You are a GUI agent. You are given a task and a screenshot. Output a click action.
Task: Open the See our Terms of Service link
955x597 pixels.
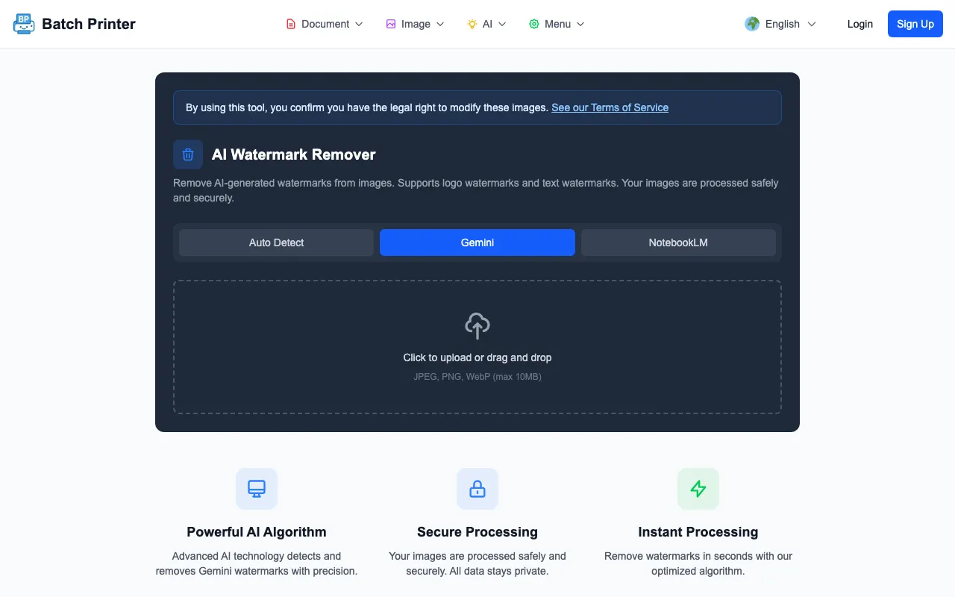pos(610,107)
